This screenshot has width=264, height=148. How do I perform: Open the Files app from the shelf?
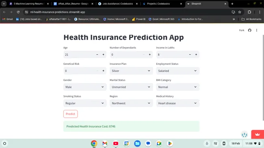tap(137, 144)
